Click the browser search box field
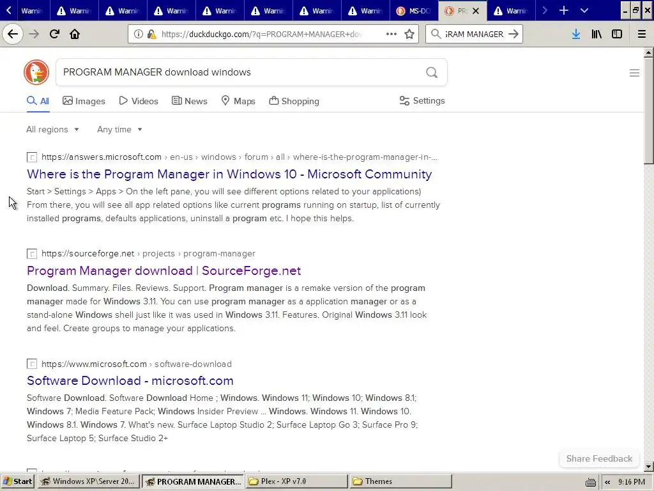Image resolution: width=654 pixels, height=491 pixels. pyautogui.click(x=474, y=35)
